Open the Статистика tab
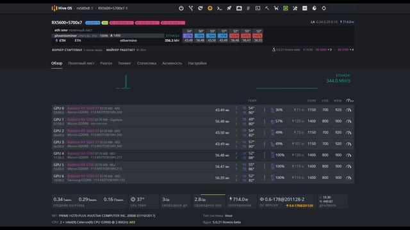Image resolution: width=410 pixels, height=230 pixels. [147, 63]
